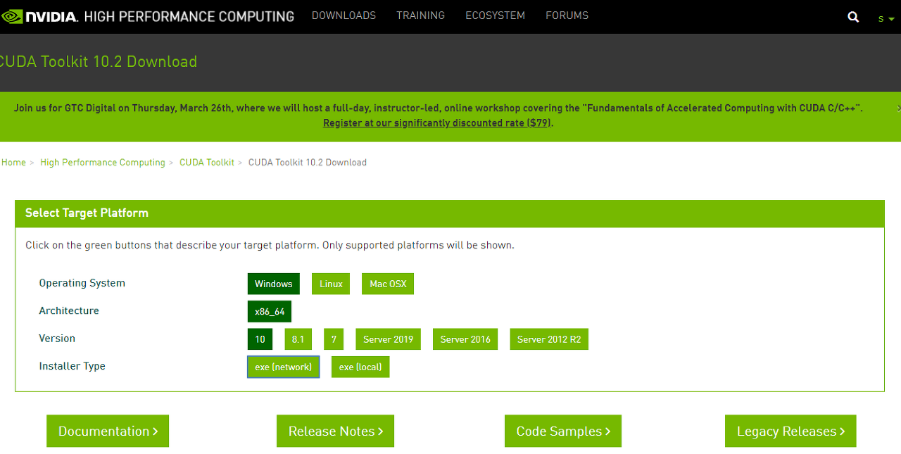Viewport: 901px width, 454px height.
Task: Click the Installer Type label
Action: tap(73, 366)
